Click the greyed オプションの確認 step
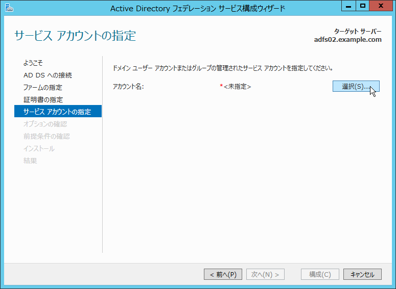 click(45, 124)
